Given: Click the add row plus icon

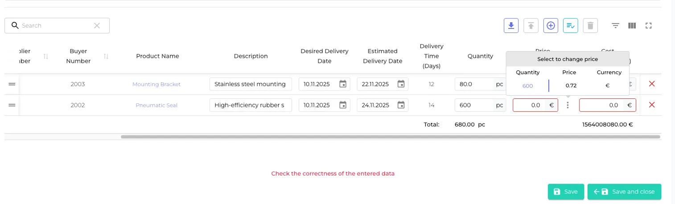Looking at the screenshot, I should [x=551, y=26].
